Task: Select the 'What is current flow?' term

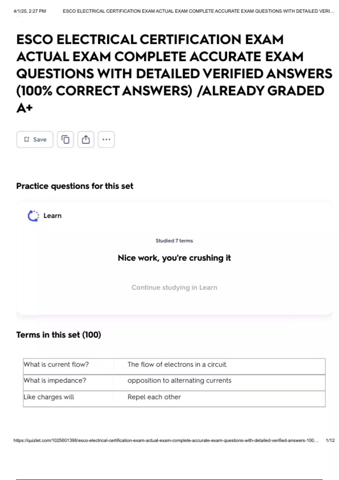Action: click(56, 365)
